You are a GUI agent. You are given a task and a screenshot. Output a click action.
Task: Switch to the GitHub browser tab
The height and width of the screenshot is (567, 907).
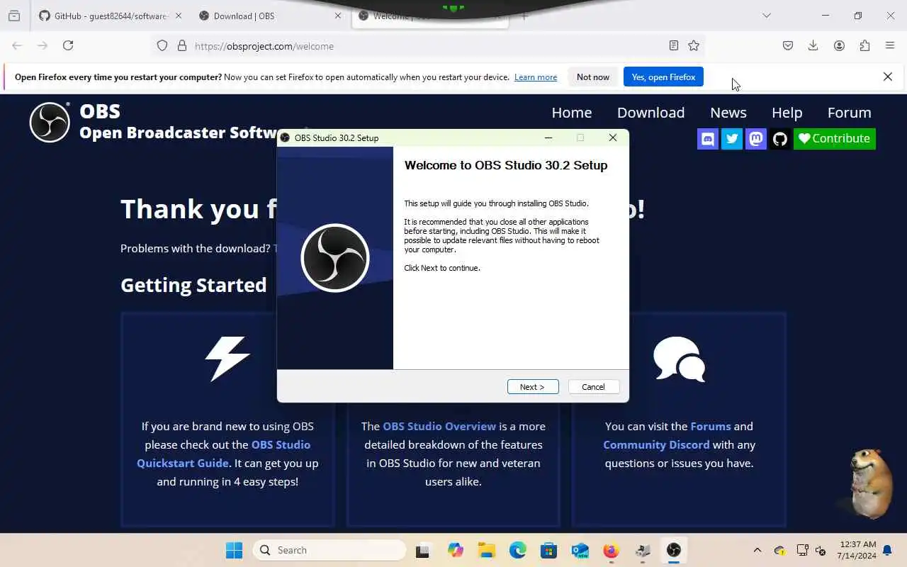click(x=110, y=16)
